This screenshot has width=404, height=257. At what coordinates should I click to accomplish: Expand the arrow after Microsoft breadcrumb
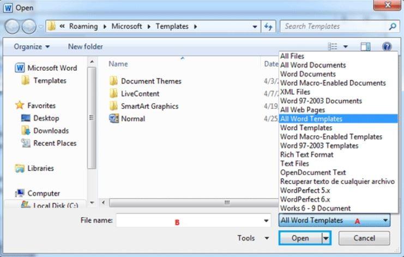[149, 27]
